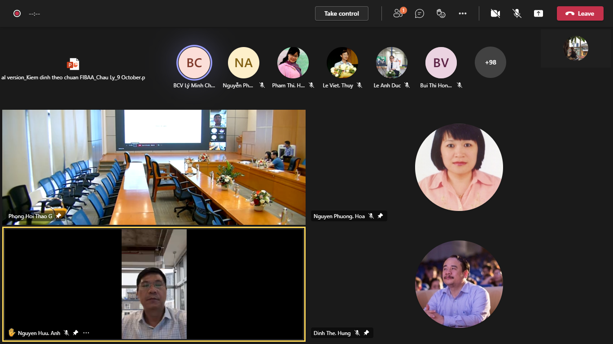This screenshot has height=344, width=613.
Task: Unmute the microphone
Action: coord(517,13)
